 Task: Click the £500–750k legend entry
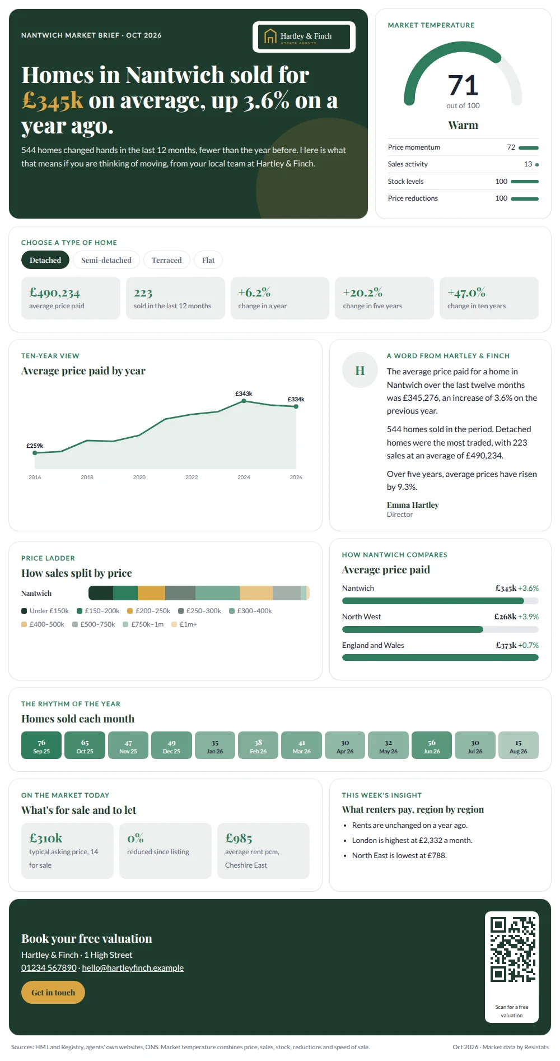click(x=94, y=624)
